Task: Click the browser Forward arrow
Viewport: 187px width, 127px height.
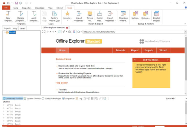Action: [x=53, y=32]
